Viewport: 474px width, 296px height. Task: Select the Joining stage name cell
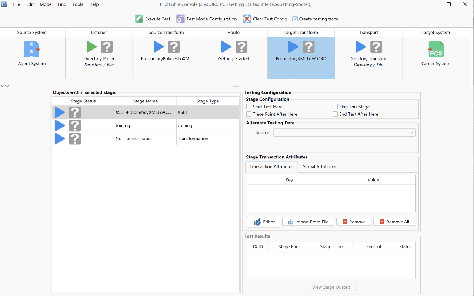146,125
